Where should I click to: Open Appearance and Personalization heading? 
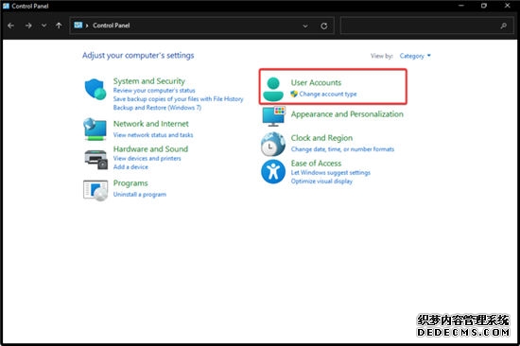pyautogui.click(x=347, y=114)
